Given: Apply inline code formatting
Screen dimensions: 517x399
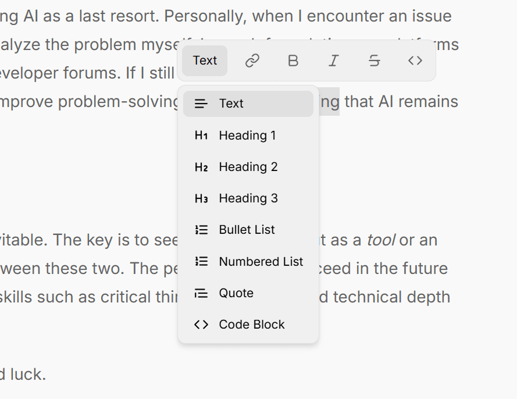Looking at the screenshot, I should pyautogui.click(x=415, y=60).
